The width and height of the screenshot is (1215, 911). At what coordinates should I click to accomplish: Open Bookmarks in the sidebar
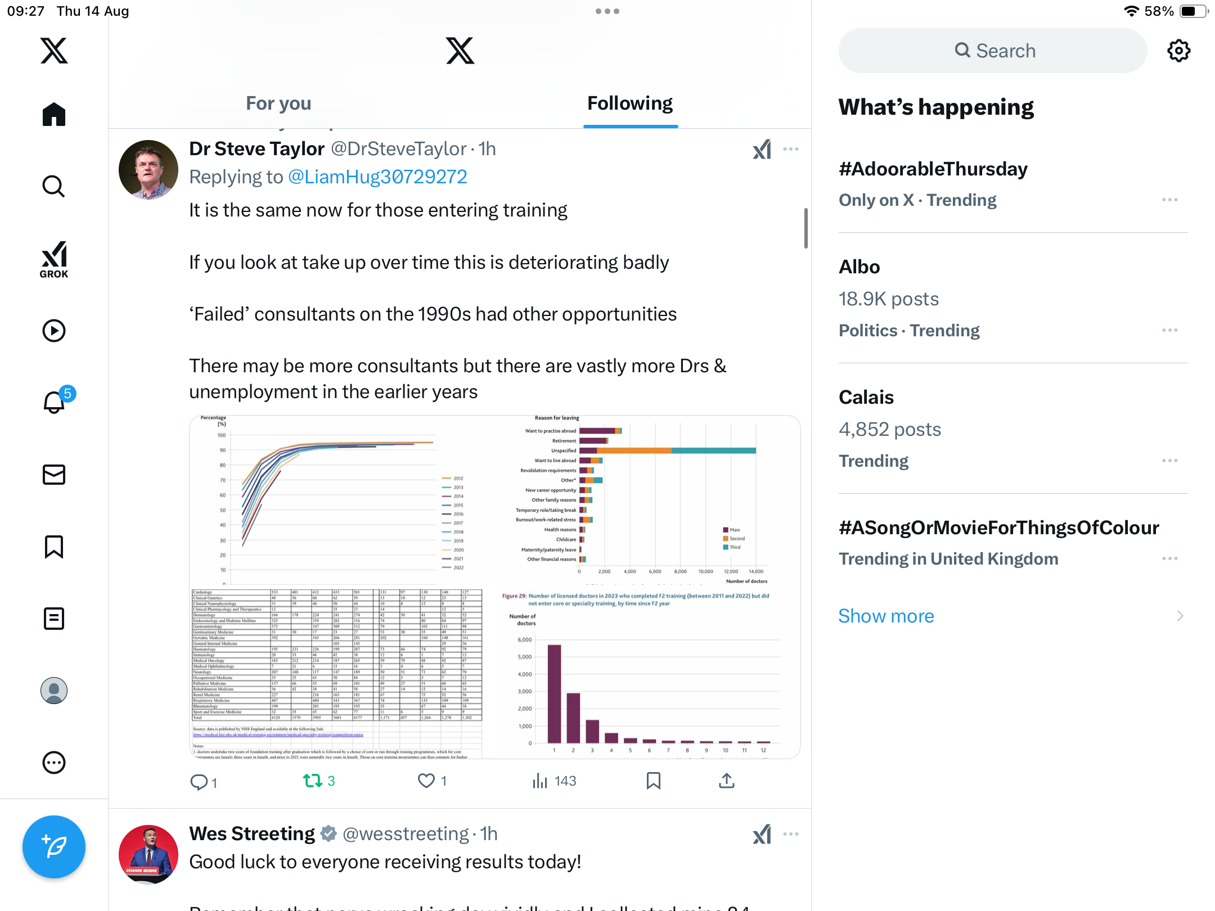click(54, 547)
